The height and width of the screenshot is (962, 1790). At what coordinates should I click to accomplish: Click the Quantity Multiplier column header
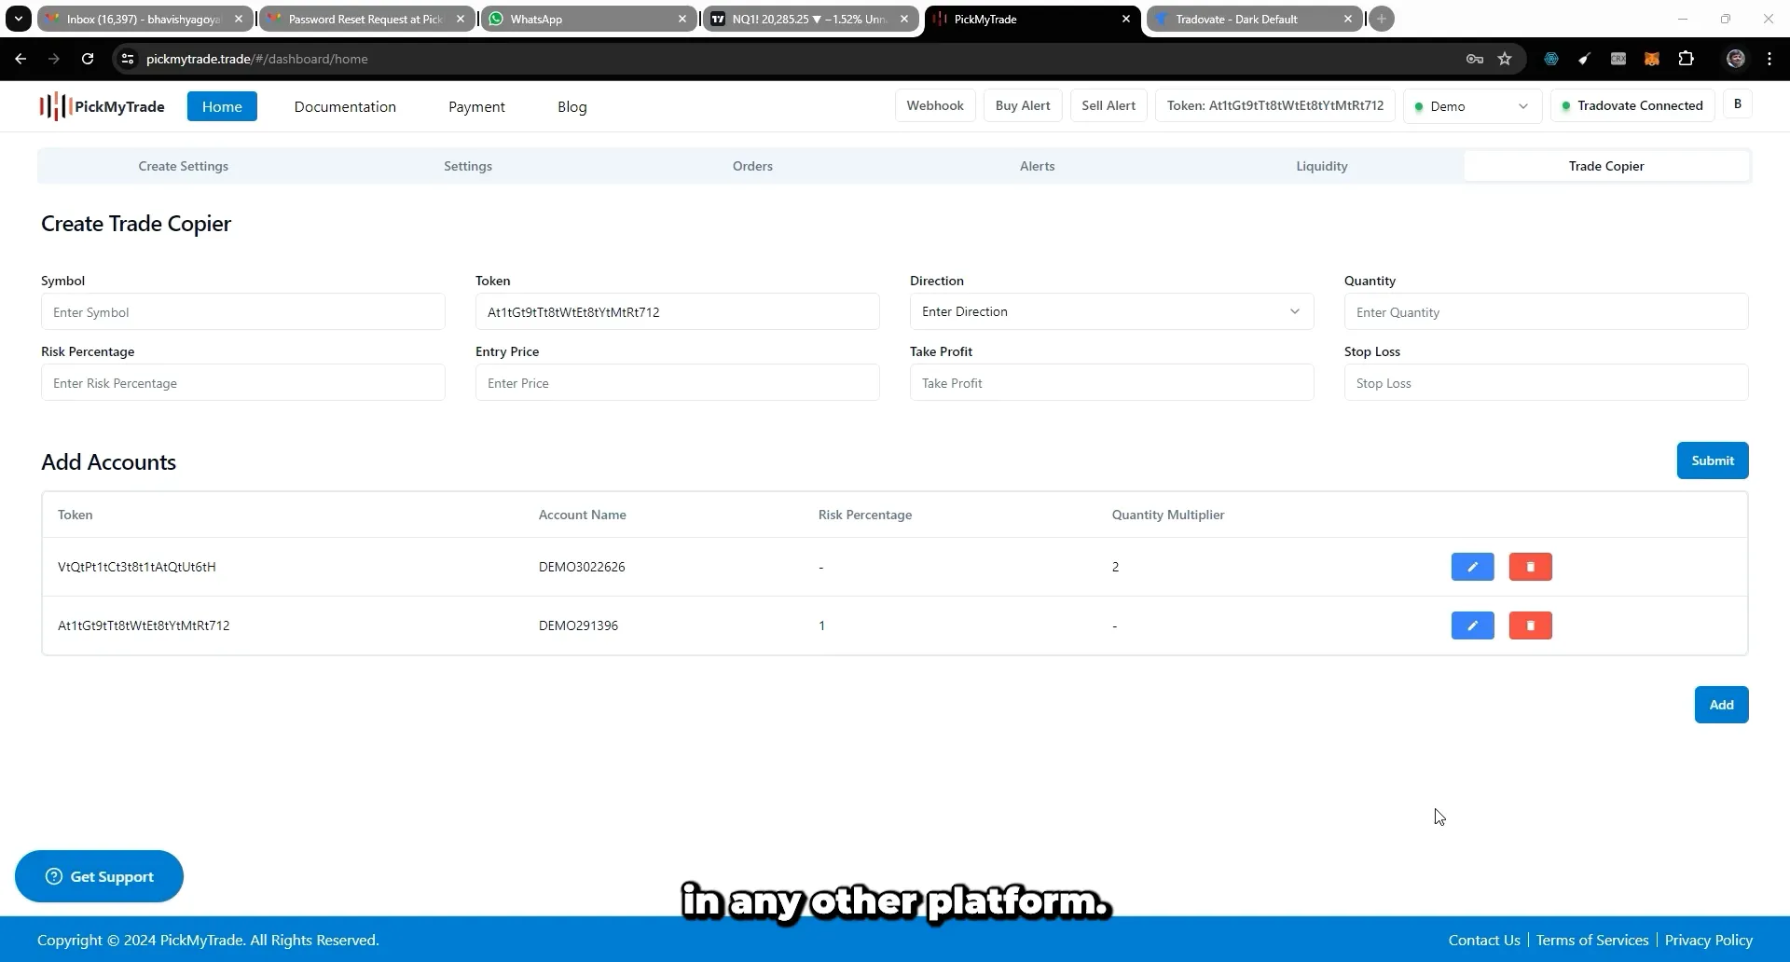[x=1168, y=515]
